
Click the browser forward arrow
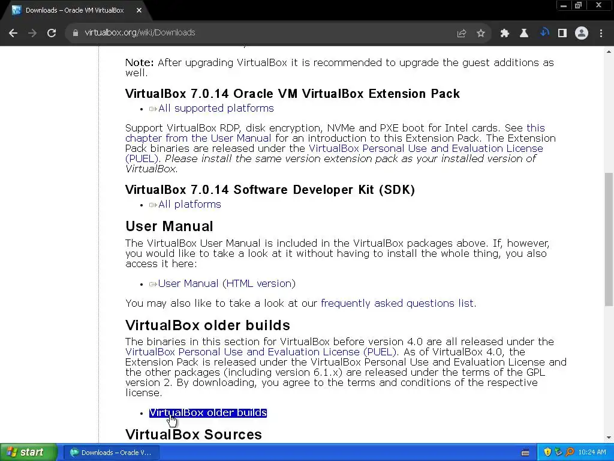pyautogui.click(x=32, y=33)
